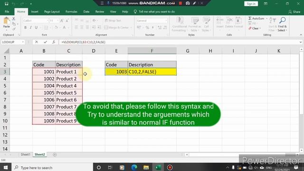Image resolution: width=304 pixels, height=171 pixels.
Task: Click the Format cells icon
Action: click(x=238, y=20)
